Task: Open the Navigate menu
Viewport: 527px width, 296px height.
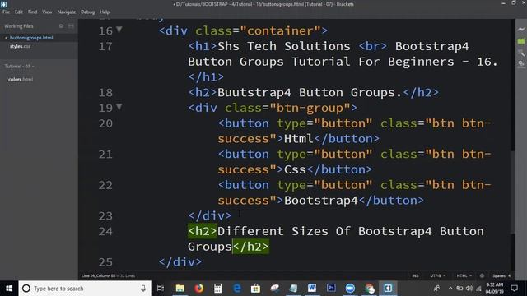Action: pyautogui.click(x=66, y=12)
